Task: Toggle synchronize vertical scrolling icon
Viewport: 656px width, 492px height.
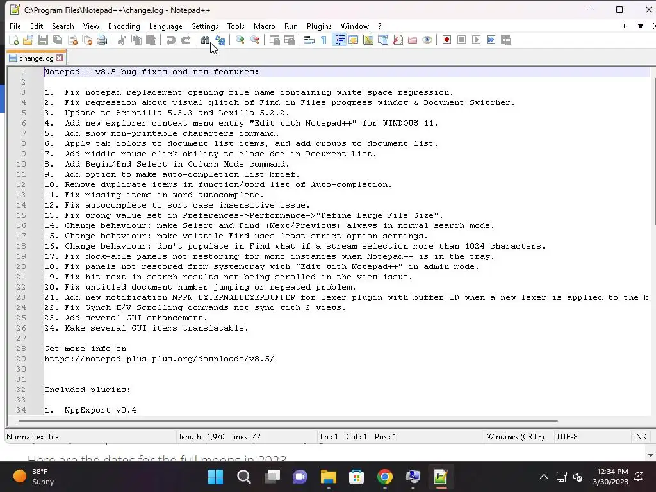Action: [x=274, y=40]
